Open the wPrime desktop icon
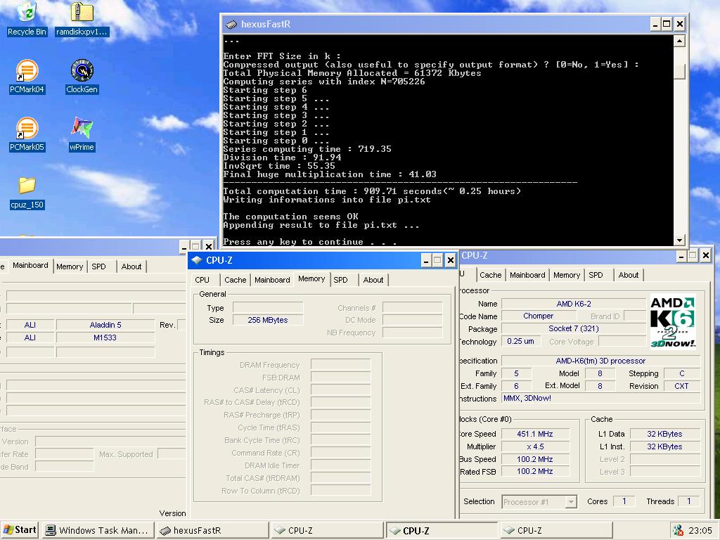This screenshot has height=540, width=720. point(82,134)
